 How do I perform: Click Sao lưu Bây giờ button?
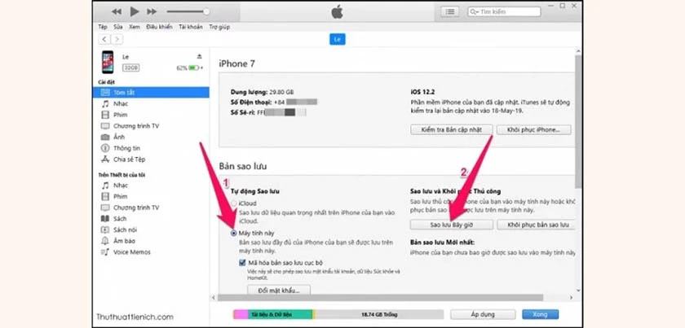click(451, 225)
